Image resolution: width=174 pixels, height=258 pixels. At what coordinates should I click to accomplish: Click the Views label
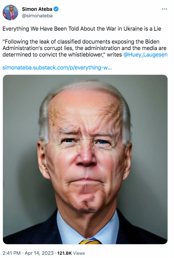click(79, 253)
